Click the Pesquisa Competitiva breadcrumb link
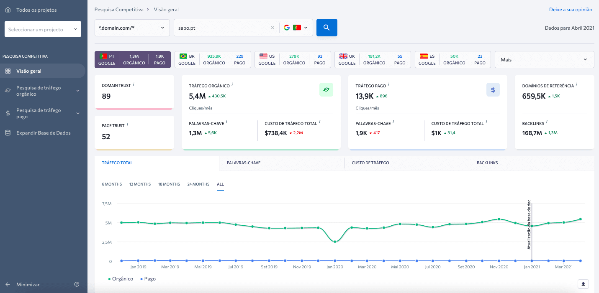599x293 pixels. tap(118, 9)
